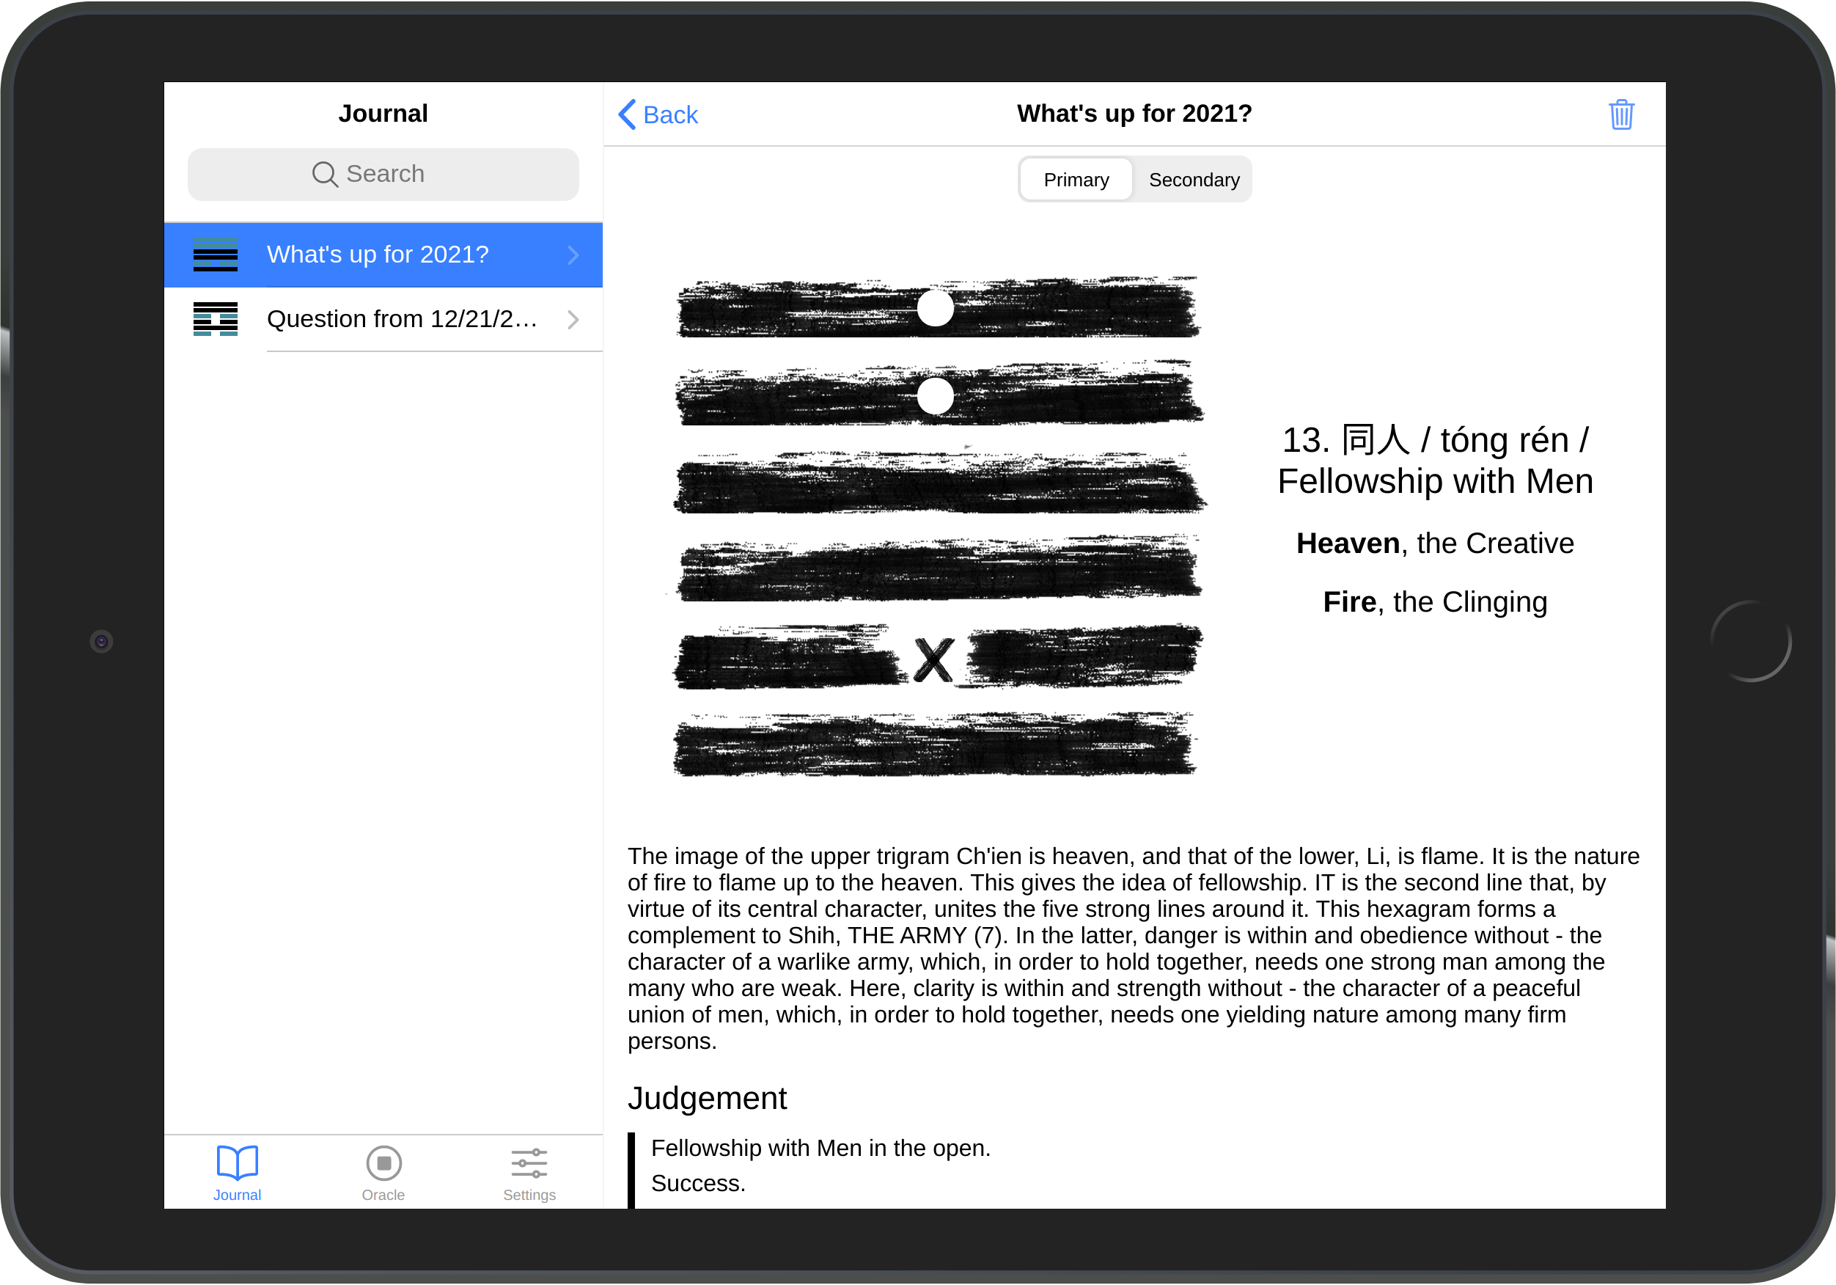Switch to the Primary tab
The image size is (1836, 1285).
pyautogui.click(x=1077, y=178)
